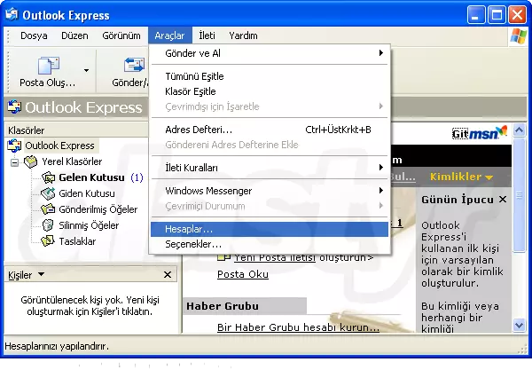The height and width of the screenshot is (370, 532).
Task: Close the Kişiler pane
Action: click(x=168, y=274)
